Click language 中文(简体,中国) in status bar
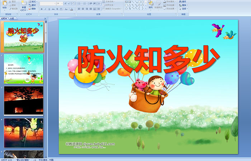The height and width of the screenshot is (161, 251). click(x=46, y=160)
